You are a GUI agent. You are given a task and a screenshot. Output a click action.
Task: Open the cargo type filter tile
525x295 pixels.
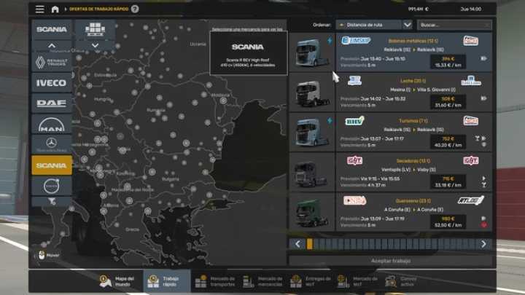coord(96,29)
